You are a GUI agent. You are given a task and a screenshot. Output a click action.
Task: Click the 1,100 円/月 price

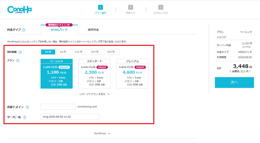tap(57, 72)
